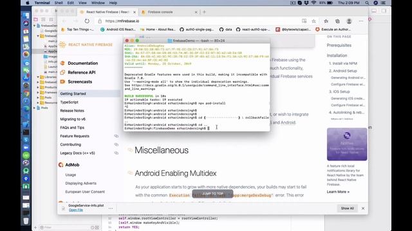Open the Apple menu
The image size is (412, 231).
pos(27,3)
